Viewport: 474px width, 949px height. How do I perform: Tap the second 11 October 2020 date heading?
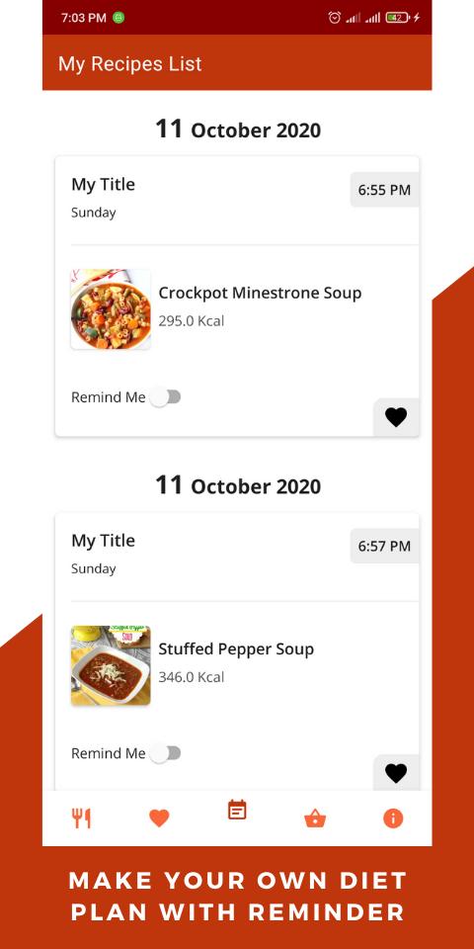coord(238,485)
